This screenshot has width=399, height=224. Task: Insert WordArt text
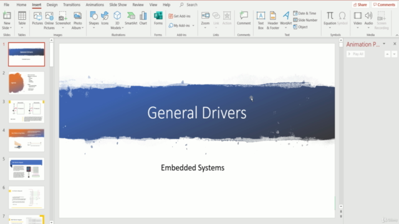[x=286, y=20]
